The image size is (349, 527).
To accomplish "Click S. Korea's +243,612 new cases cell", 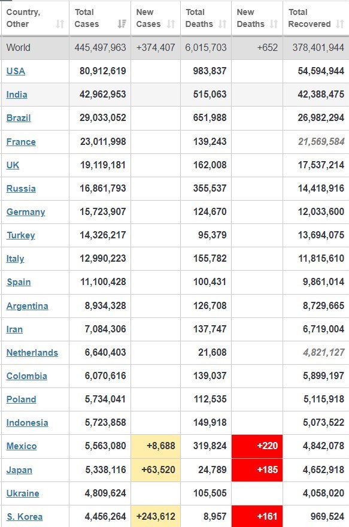I will (156, 516).
